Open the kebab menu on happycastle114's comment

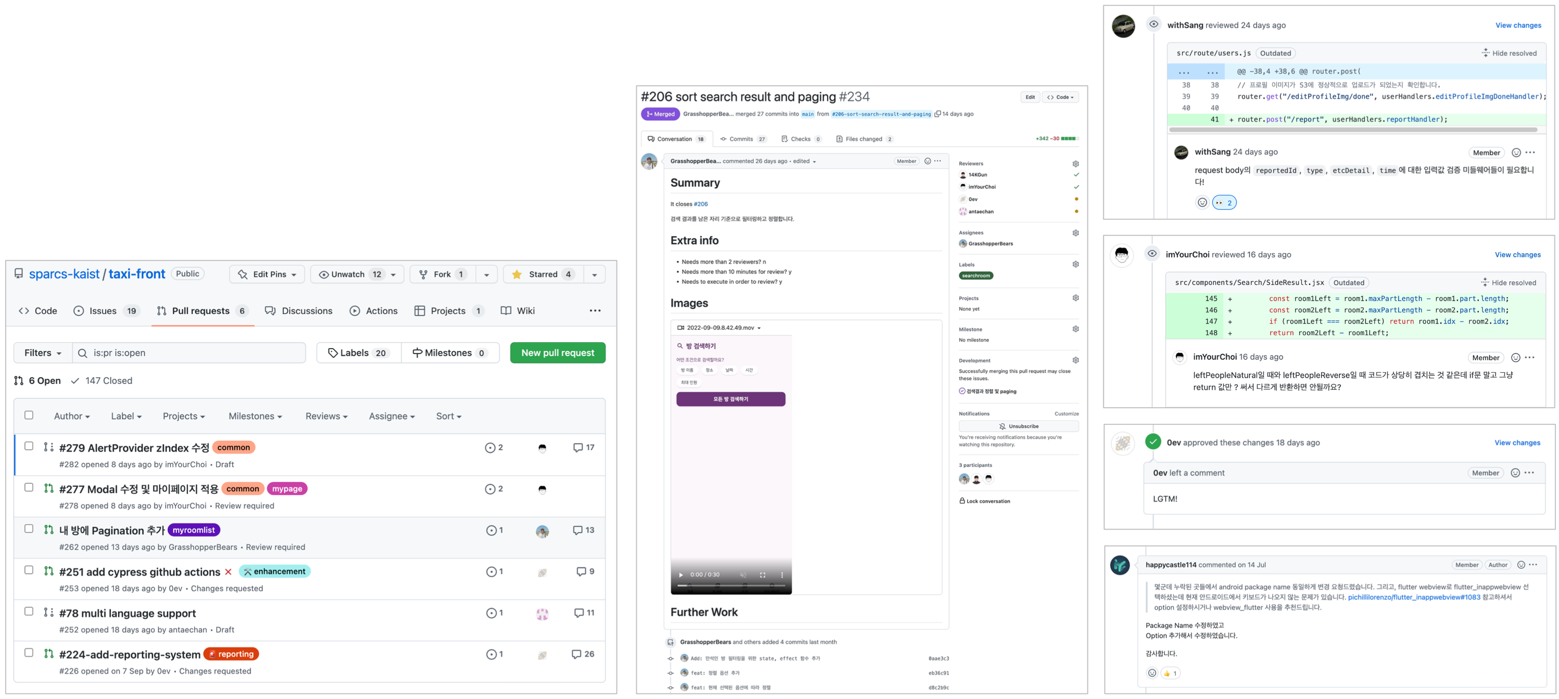click(1533, 565)
